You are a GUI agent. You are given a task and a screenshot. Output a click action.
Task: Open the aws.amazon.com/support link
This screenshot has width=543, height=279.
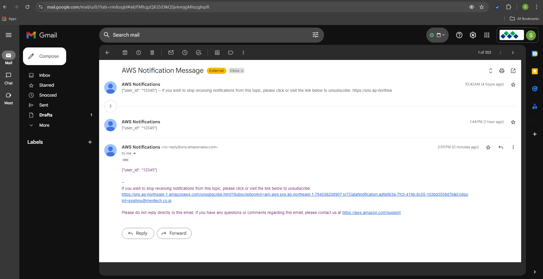[371, 213]
